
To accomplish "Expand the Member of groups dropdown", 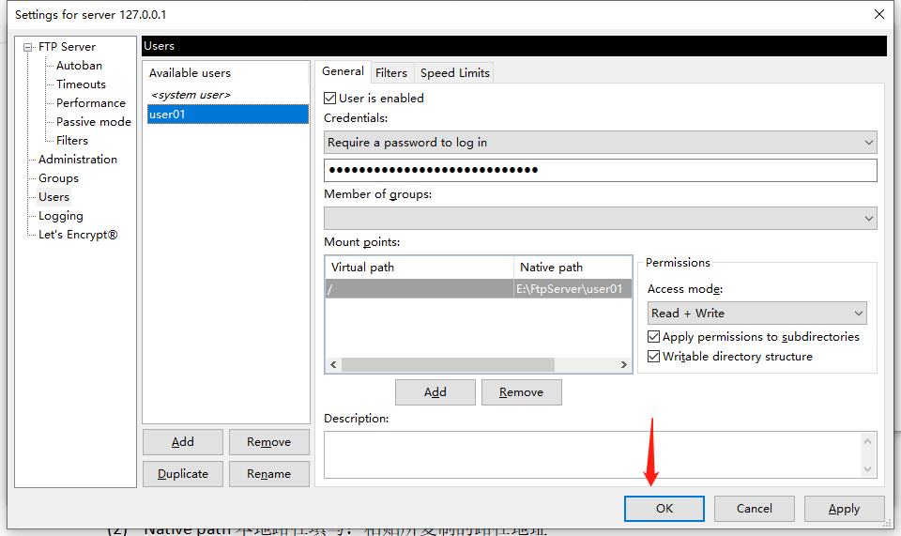I will click(600, 218).
